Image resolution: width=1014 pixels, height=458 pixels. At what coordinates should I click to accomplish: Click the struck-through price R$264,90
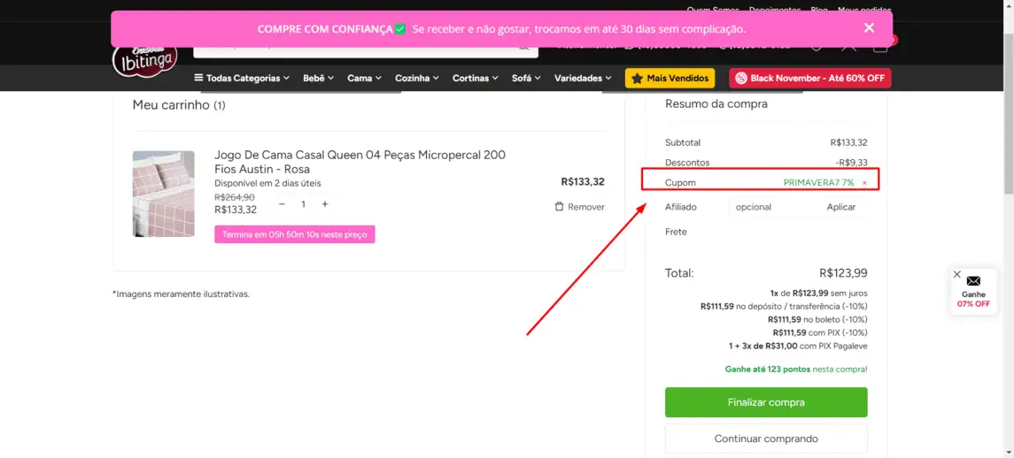(235, 197)
